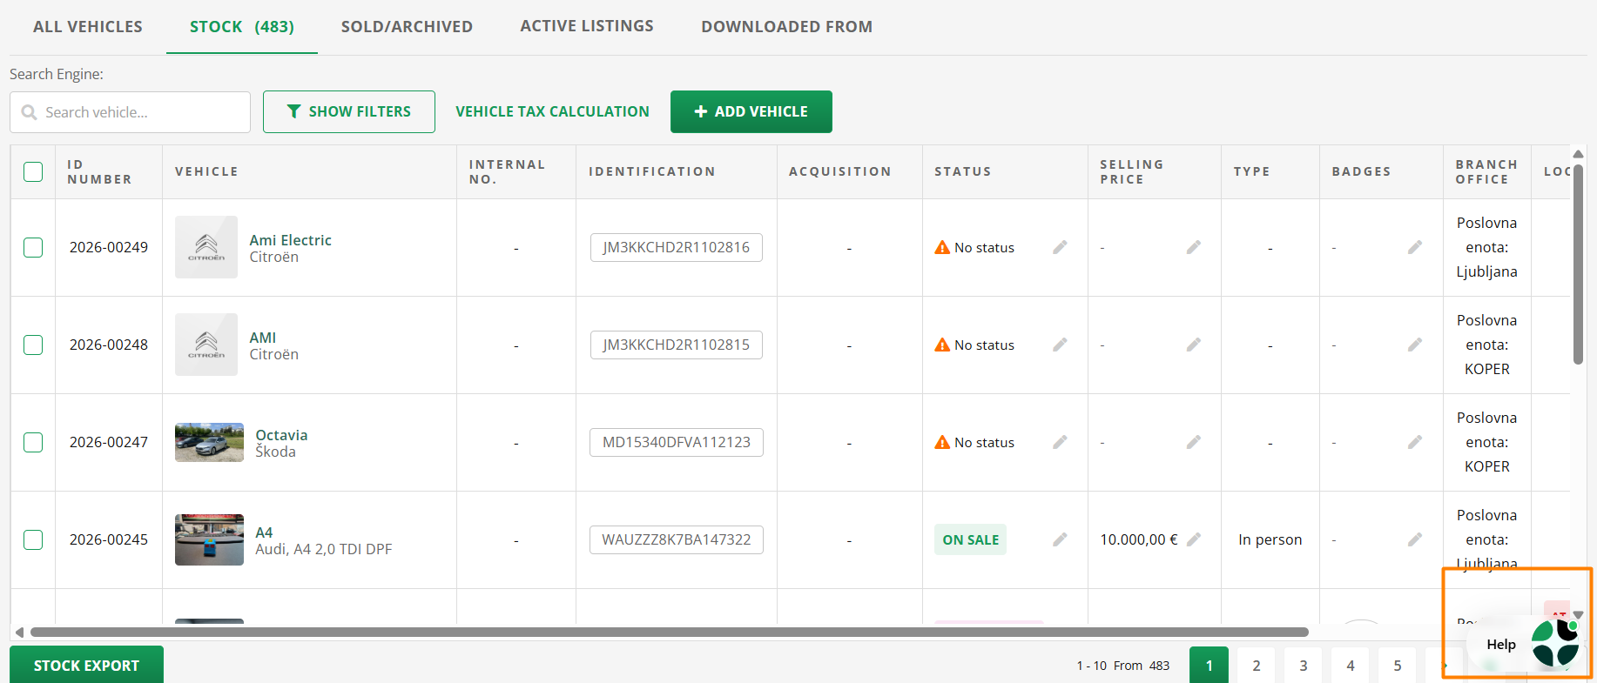Click the vertical table scrollbar

pos(1578,264)
